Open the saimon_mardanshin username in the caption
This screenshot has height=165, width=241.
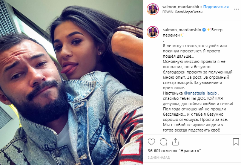pos(182,30)
